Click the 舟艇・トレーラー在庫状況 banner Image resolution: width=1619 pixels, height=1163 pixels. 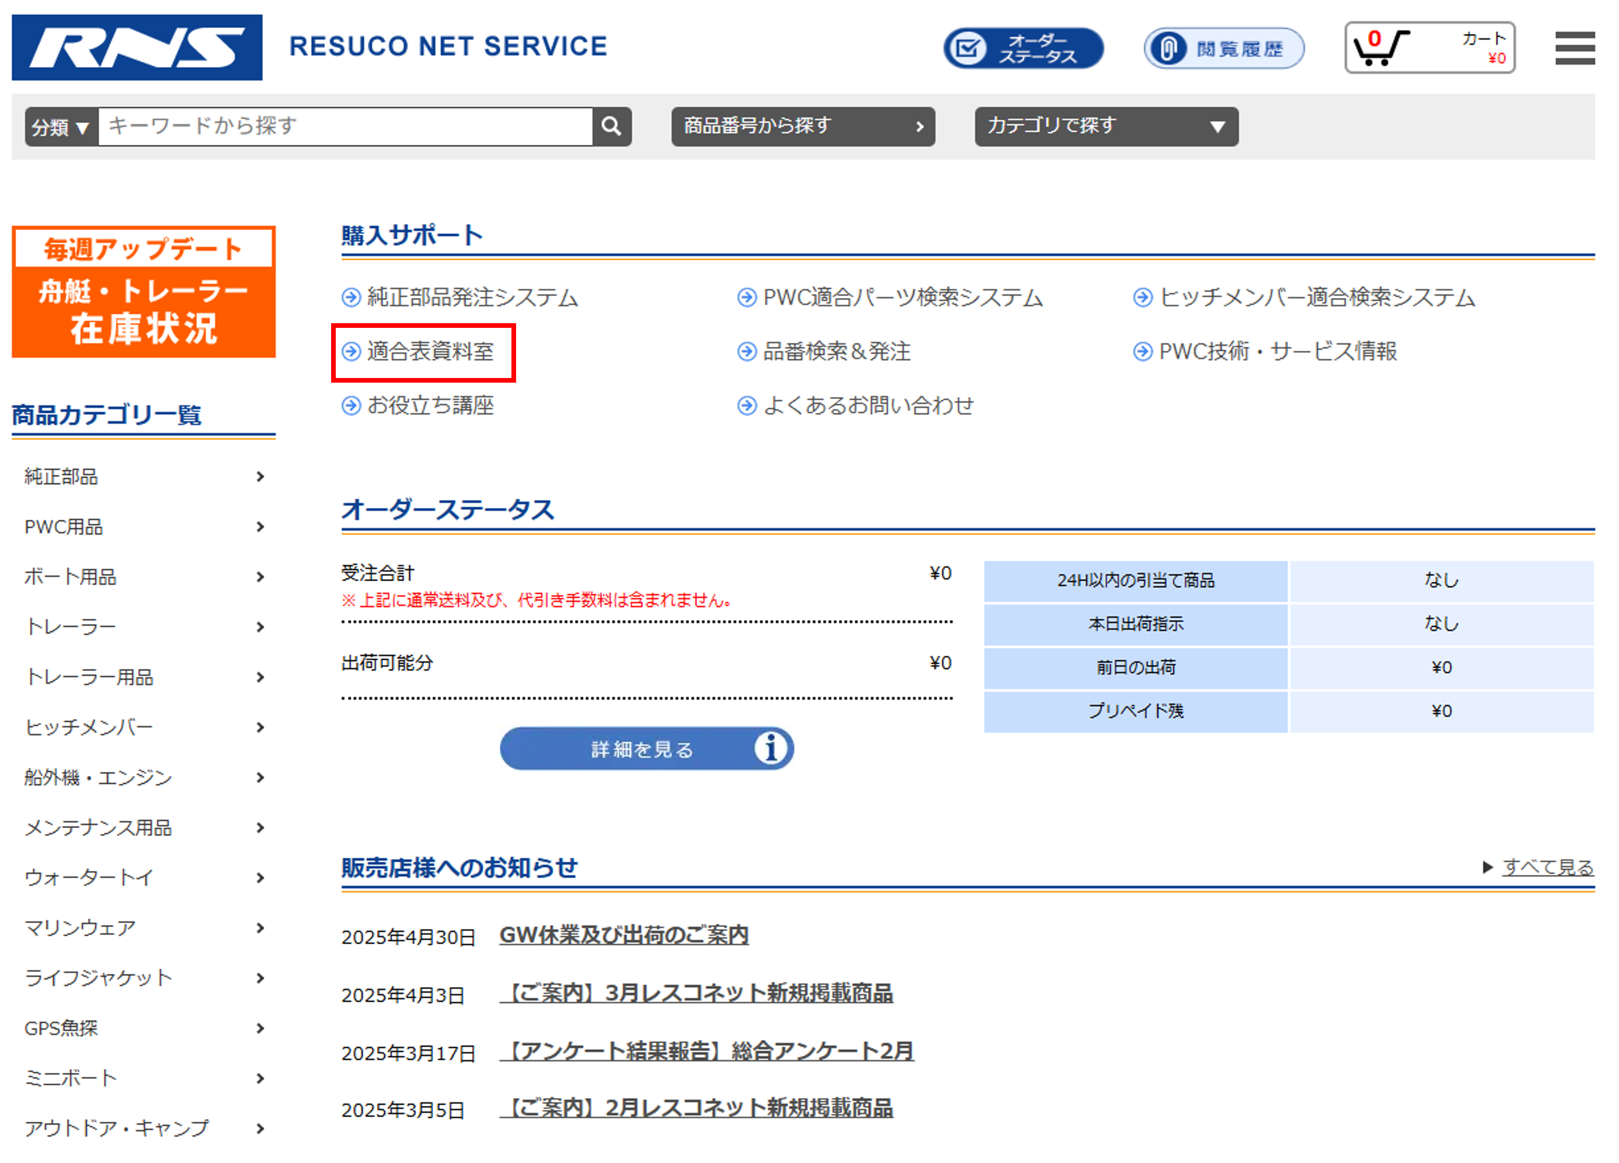(x=143, y=292)
